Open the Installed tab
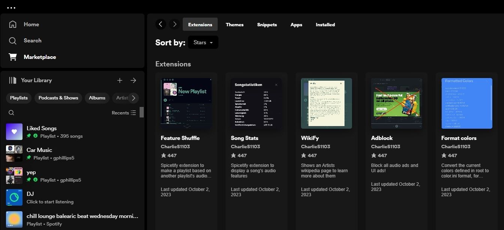 (325, 24)
